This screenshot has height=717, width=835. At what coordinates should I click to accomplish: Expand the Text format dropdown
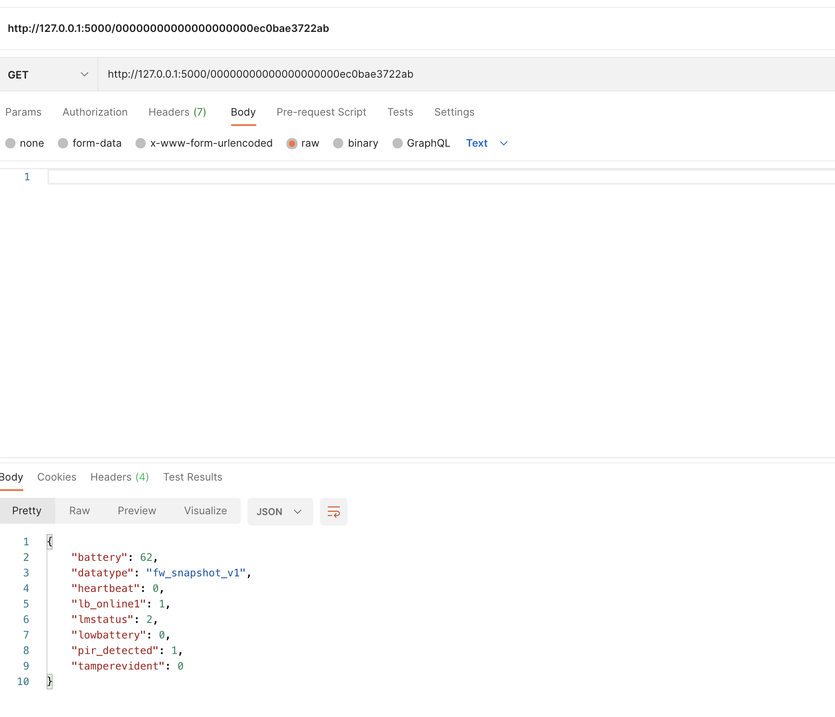(487, 143)
